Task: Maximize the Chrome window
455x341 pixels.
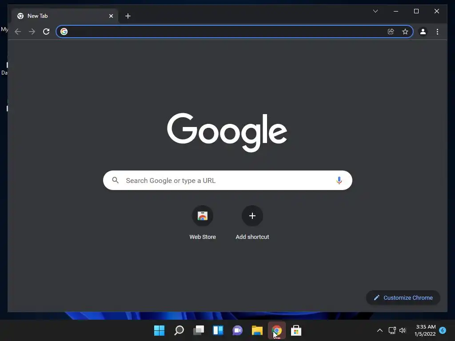Action: tap(416, 11)
